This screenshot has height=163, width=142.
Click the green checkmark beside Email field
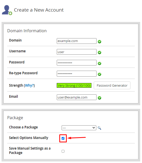click(99, 98)
